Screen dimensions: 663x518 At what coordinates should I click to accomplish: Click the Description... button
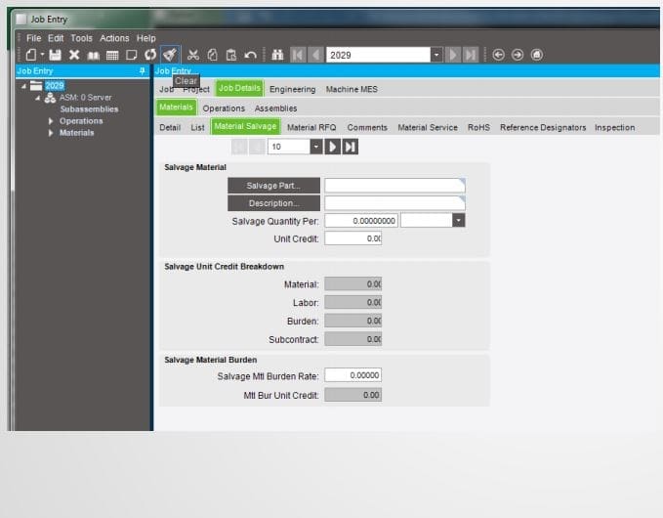[x=273, y=203]
